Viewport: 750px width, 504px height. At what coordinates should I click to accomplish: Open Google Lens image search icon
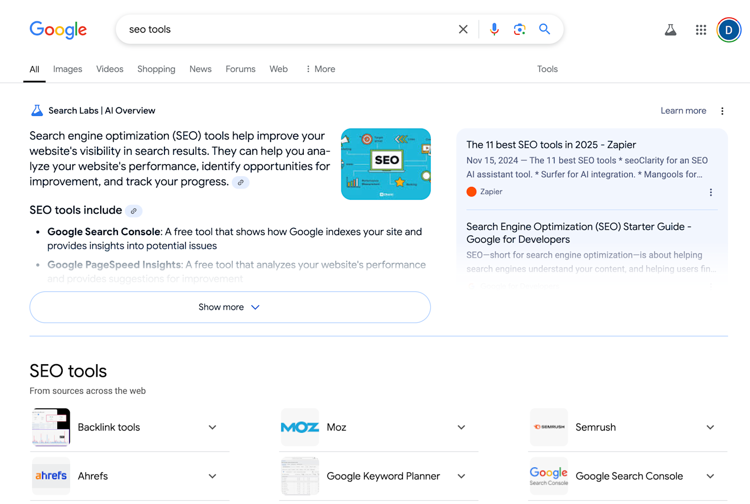pyautogui.click(x=519, y=29)
